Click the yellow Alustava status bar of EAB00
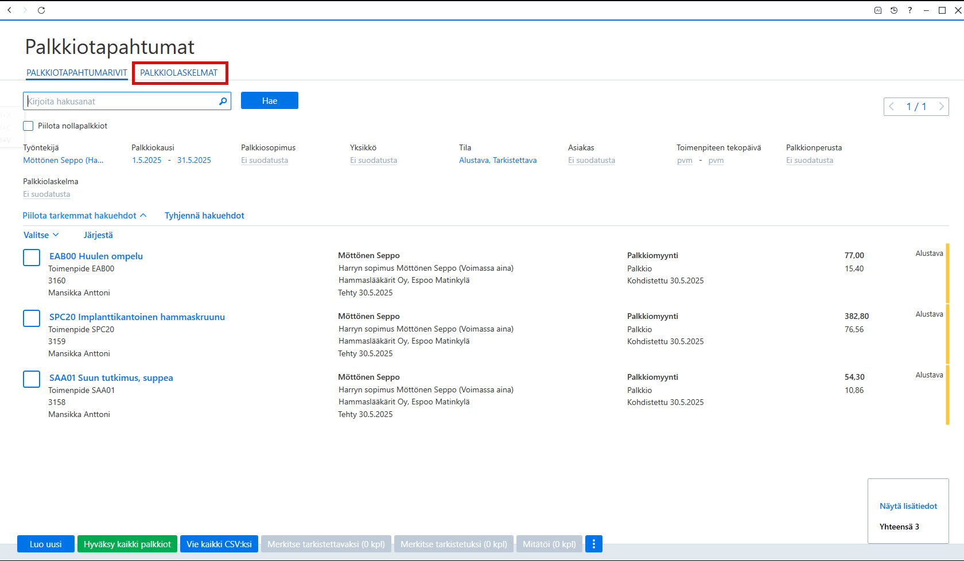The height and width of the screenshot is (561, 964). [x=947, y=273]
